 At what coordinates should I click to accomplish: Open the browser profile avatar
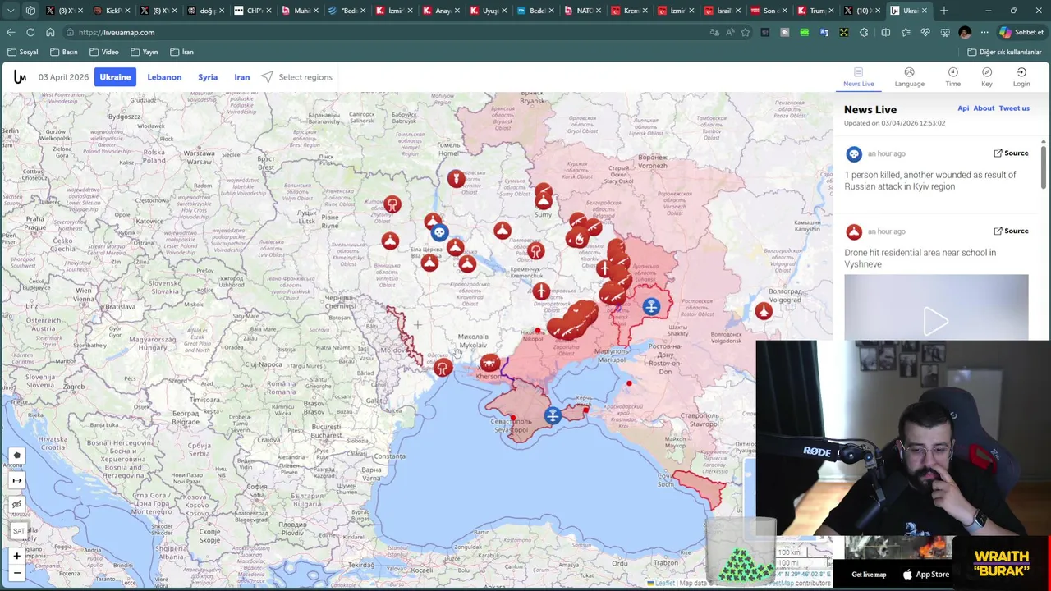(965, 32)
